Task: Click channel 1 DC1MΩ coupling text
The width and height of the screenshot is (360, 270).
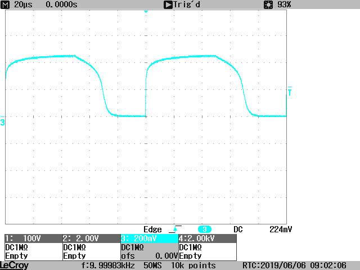Action: tap(16, 247)
